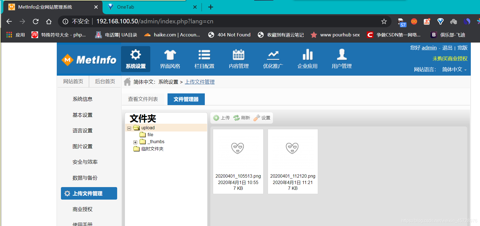Open 内容管理 calendar icon
The height and width of the screenshot is (226, 480).
[238, 55]
